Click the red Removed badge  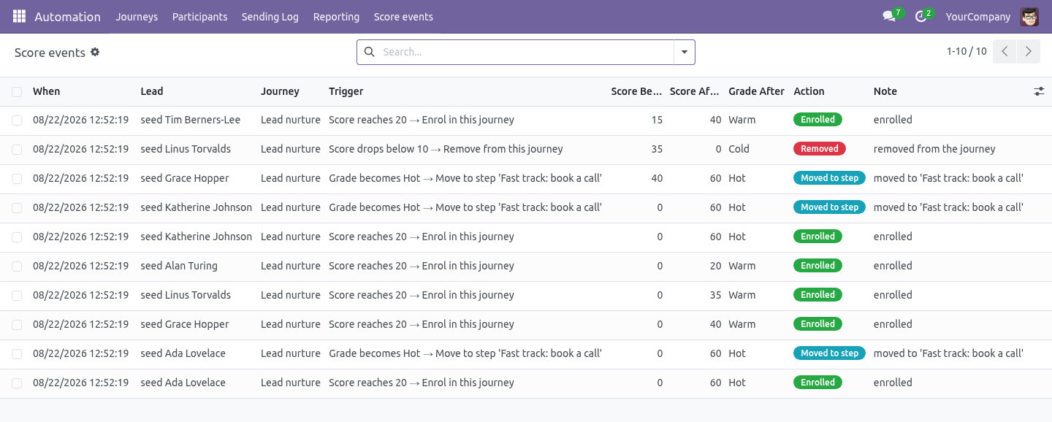pos(819,149)
